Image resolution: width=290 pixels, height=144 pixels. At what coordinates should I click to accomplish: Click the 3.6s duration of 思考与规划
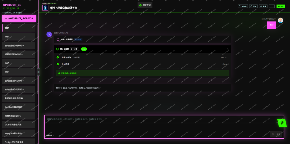222,57
